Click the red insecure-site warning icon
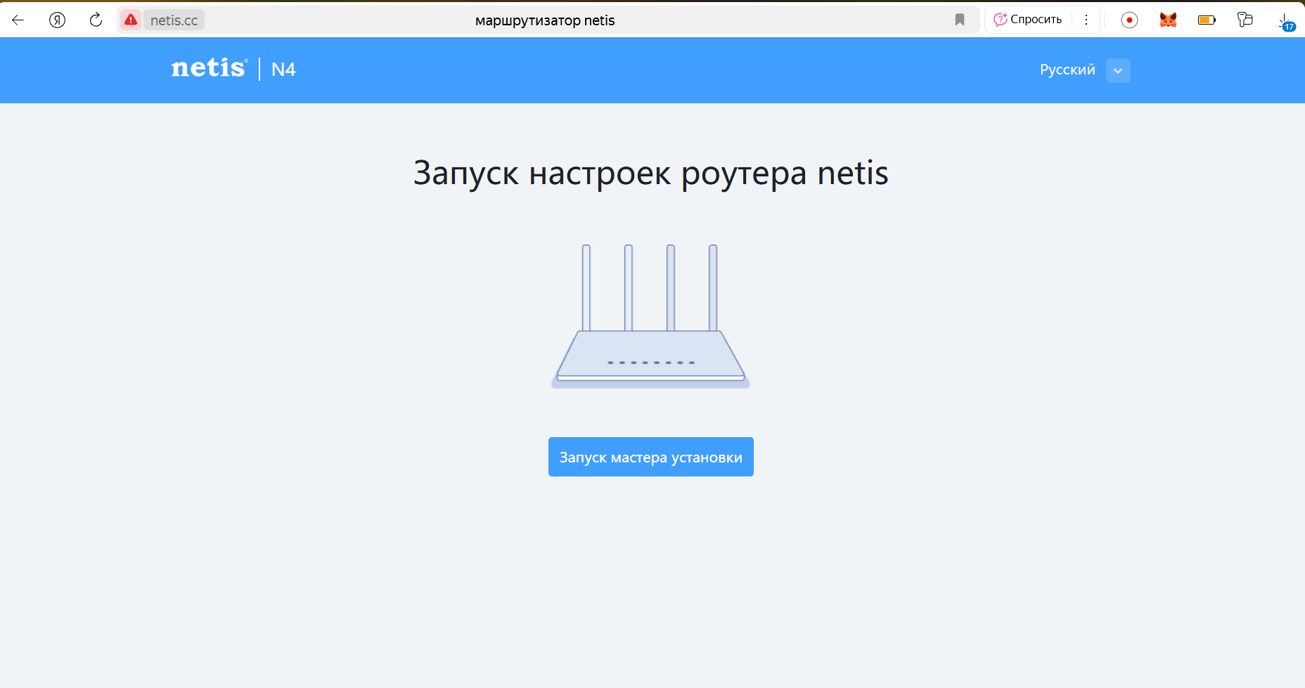The width and height of the screenshot is (1305, 688). click(131, 20)
